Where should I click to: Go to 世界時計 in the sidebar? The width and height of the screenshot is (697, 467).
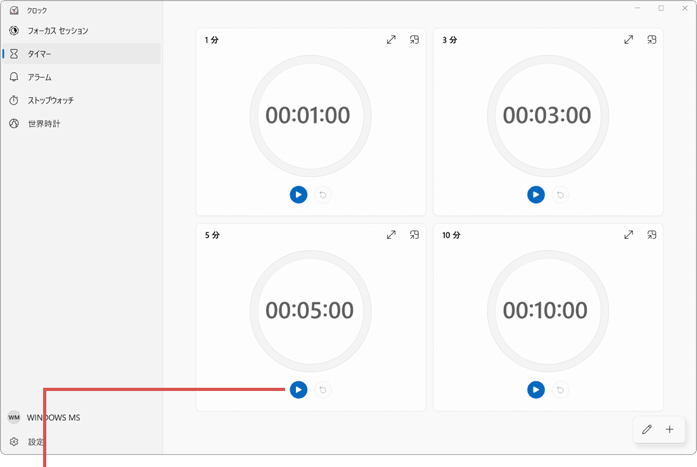pyautogui.click(x=44, y=124)
